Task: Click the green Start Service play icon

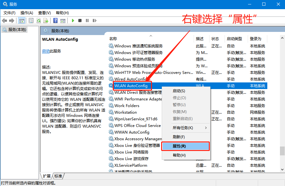Action: [73, 21]
